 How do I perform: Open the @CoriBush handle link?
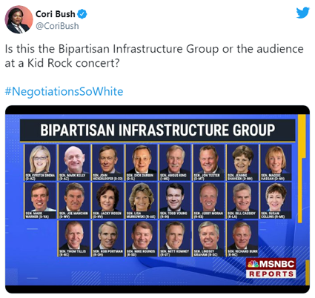[57, 26]
